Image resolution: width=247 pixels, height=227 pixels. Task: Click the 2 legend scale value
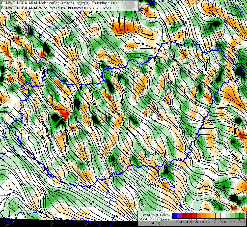[x=244, y=222]
